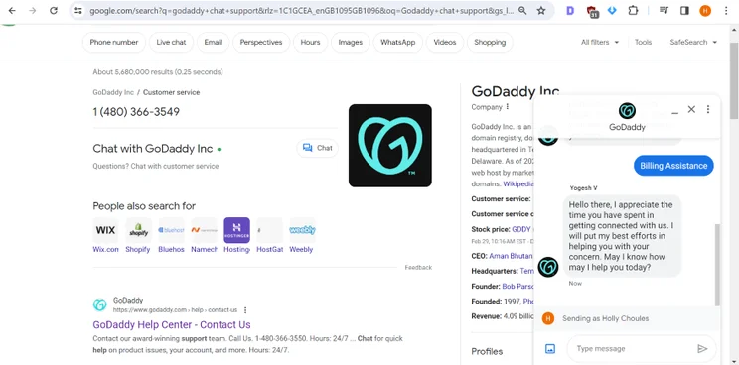Select the Phone number filter chip
This screenshot has height=365, width=739.
(114, 42)
